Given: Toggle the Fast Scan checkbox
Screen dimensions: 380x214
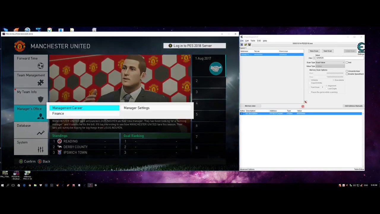Looking at the screenshot, I should (310, 87).
